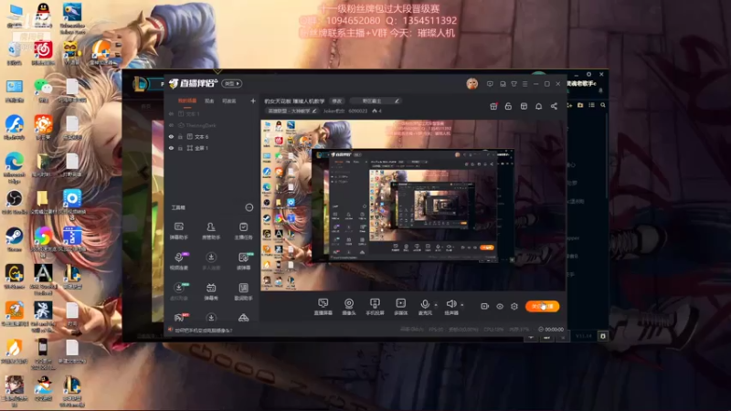Add 直播屏幕 screen capture source
Image resolution: width=731 pixels, height=411 pixels.
[323, 307]
